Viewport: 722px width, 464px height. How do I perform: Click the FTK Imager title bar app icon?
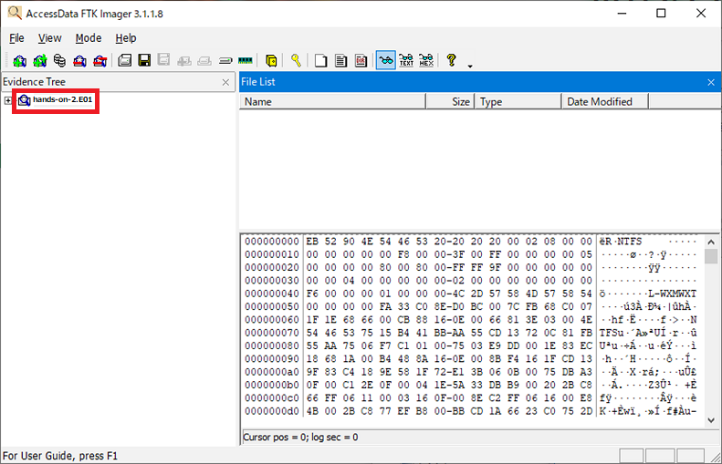coord(15,13)
